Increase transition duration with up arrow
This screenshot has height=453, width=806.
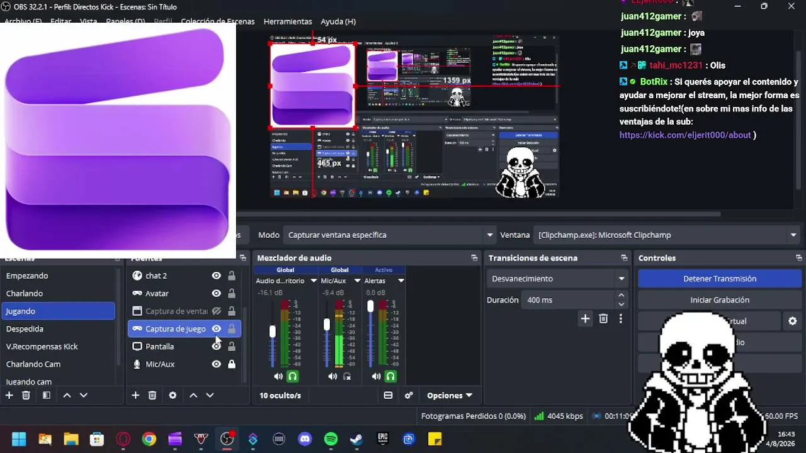coord(622,296)
